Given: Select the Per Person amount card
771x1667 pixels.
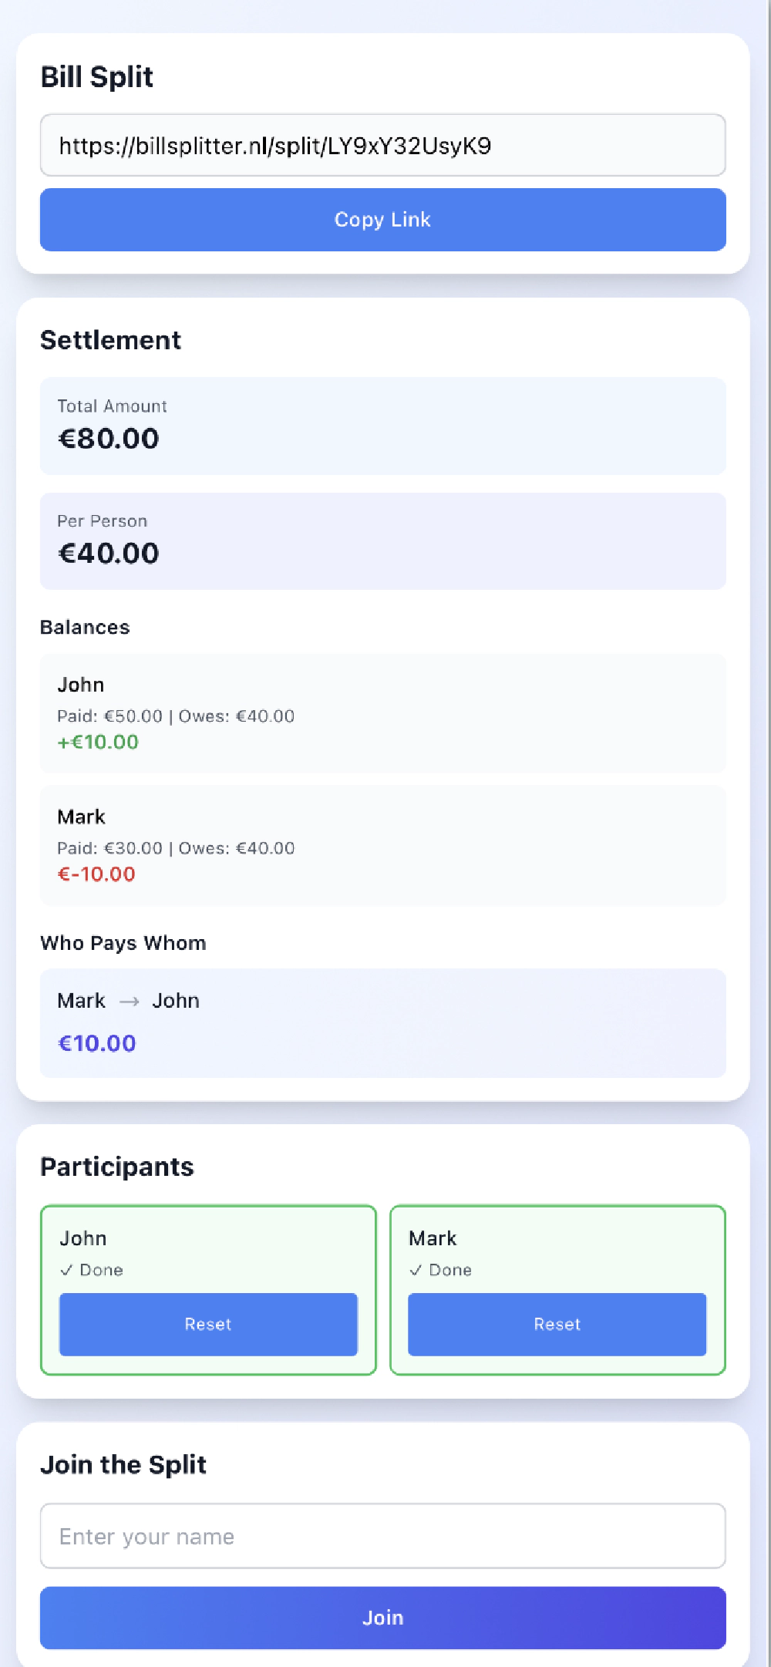Looking at the screenshot, I should coord(382,540).
